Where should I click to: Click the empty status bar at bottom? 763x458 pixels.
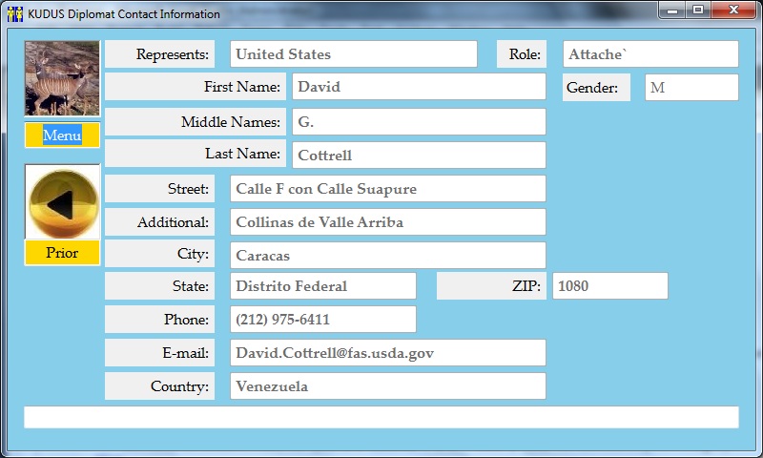[x=381, y=418]
